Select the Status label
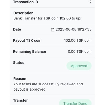Viewport: 105px width, 105px height. click(x=19, y=63)
